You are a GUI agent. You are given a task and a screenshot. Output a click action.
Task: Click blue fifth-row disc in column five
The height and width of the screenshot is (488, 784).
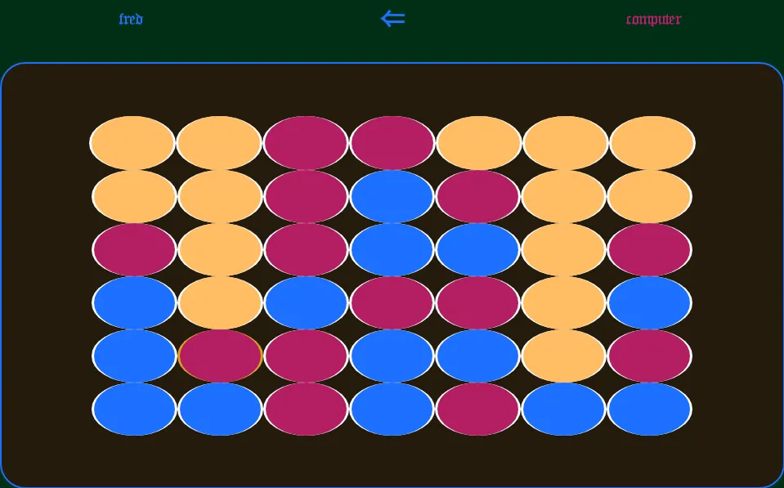(477, 356)
